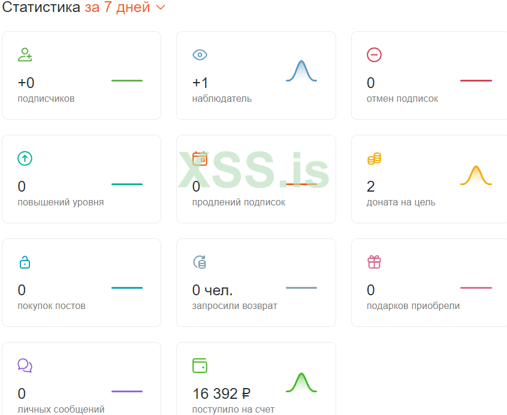The height and width of the screenshot is (415, 507).
Task: Expand the period selector chevron arrow
Action: 160,8
